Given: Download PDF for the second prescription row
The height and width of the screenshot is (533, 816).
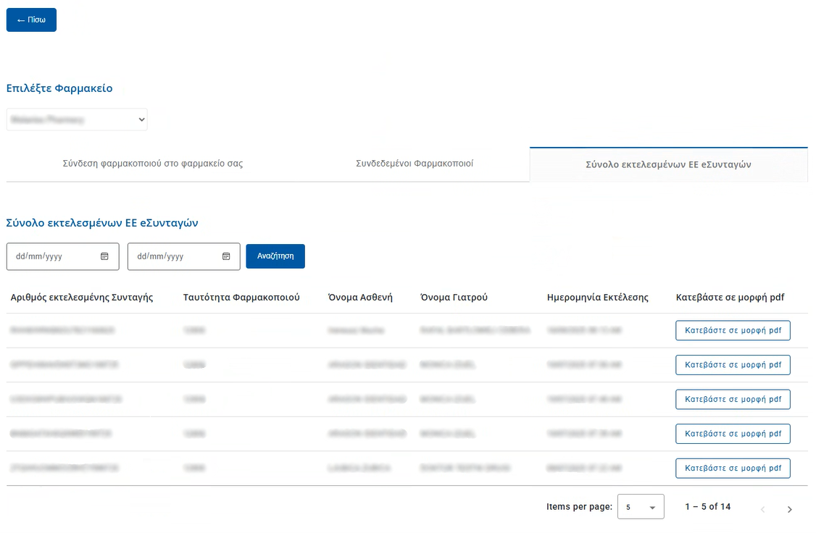Looking at the screenshot, I should 733,365.
